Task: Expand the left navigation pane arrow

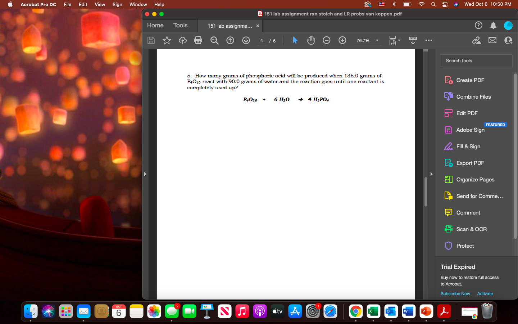Action: [145, 174]
